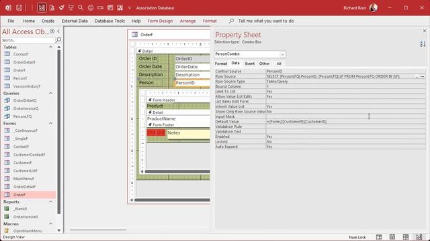Screen dimensions: 430x241
Task: Open the Form Design ribbon tab
Action: (x=160, y=21)
